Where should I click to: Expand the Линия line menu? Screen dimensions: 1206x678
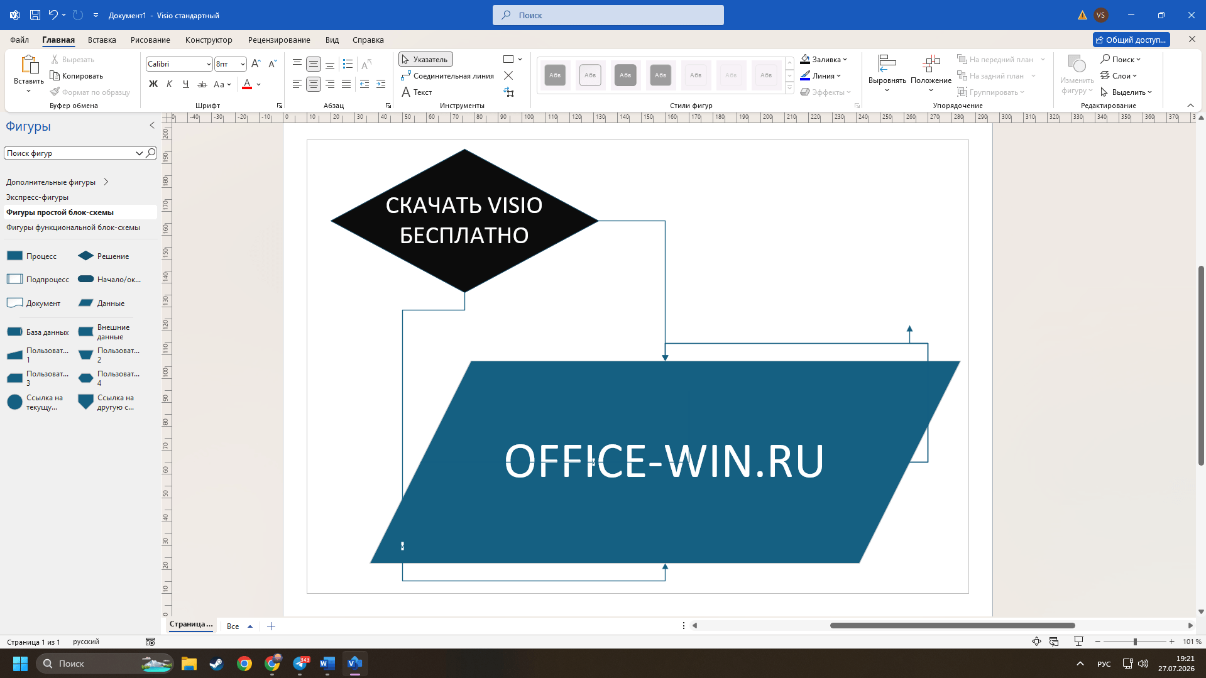coord(821,76)
